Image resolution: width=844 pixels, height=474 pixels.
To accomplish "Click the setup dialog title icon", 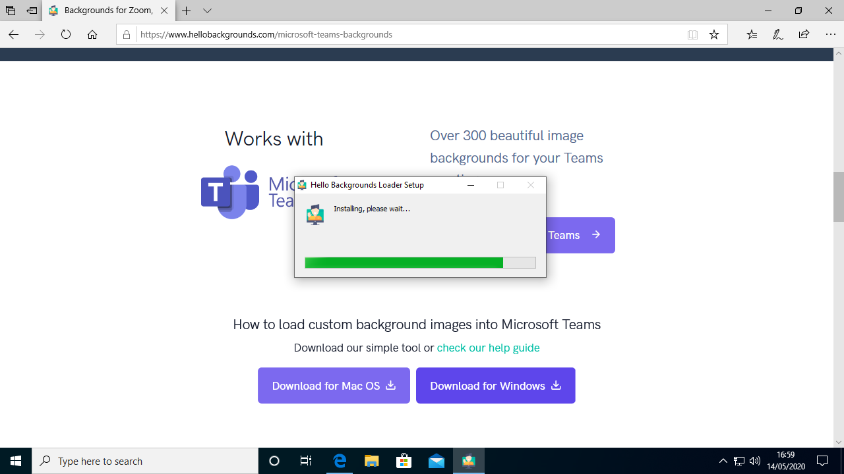I will (x=302, y=185).
